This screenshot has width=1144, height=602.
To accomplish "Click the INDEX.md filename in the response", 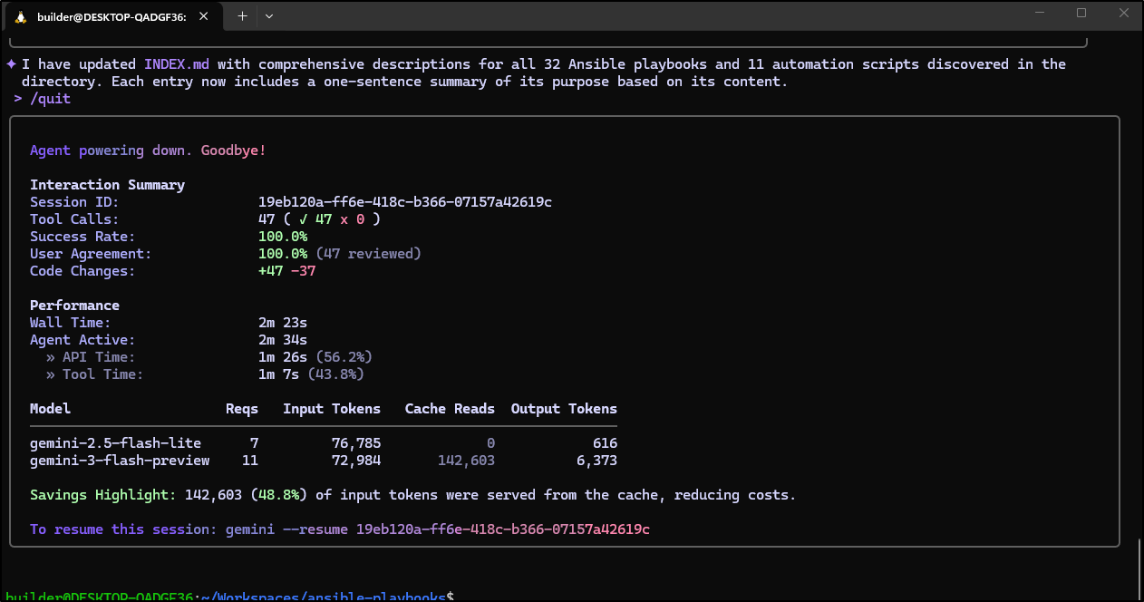I will tap(177, 64).
